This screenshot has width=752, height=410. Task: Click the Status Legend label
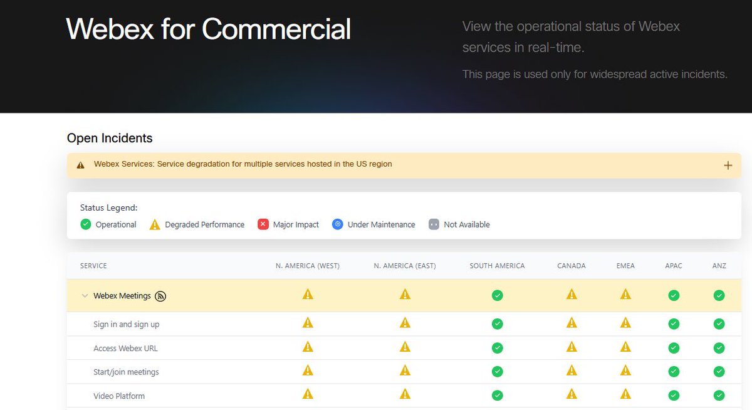[x=109, y=208]
